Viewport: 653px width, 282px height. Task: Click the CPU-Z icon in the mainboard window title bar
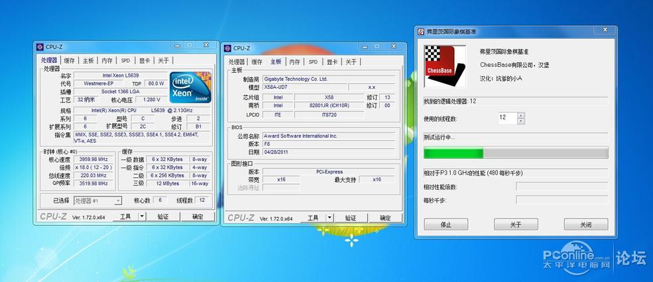tap(227, 48)
